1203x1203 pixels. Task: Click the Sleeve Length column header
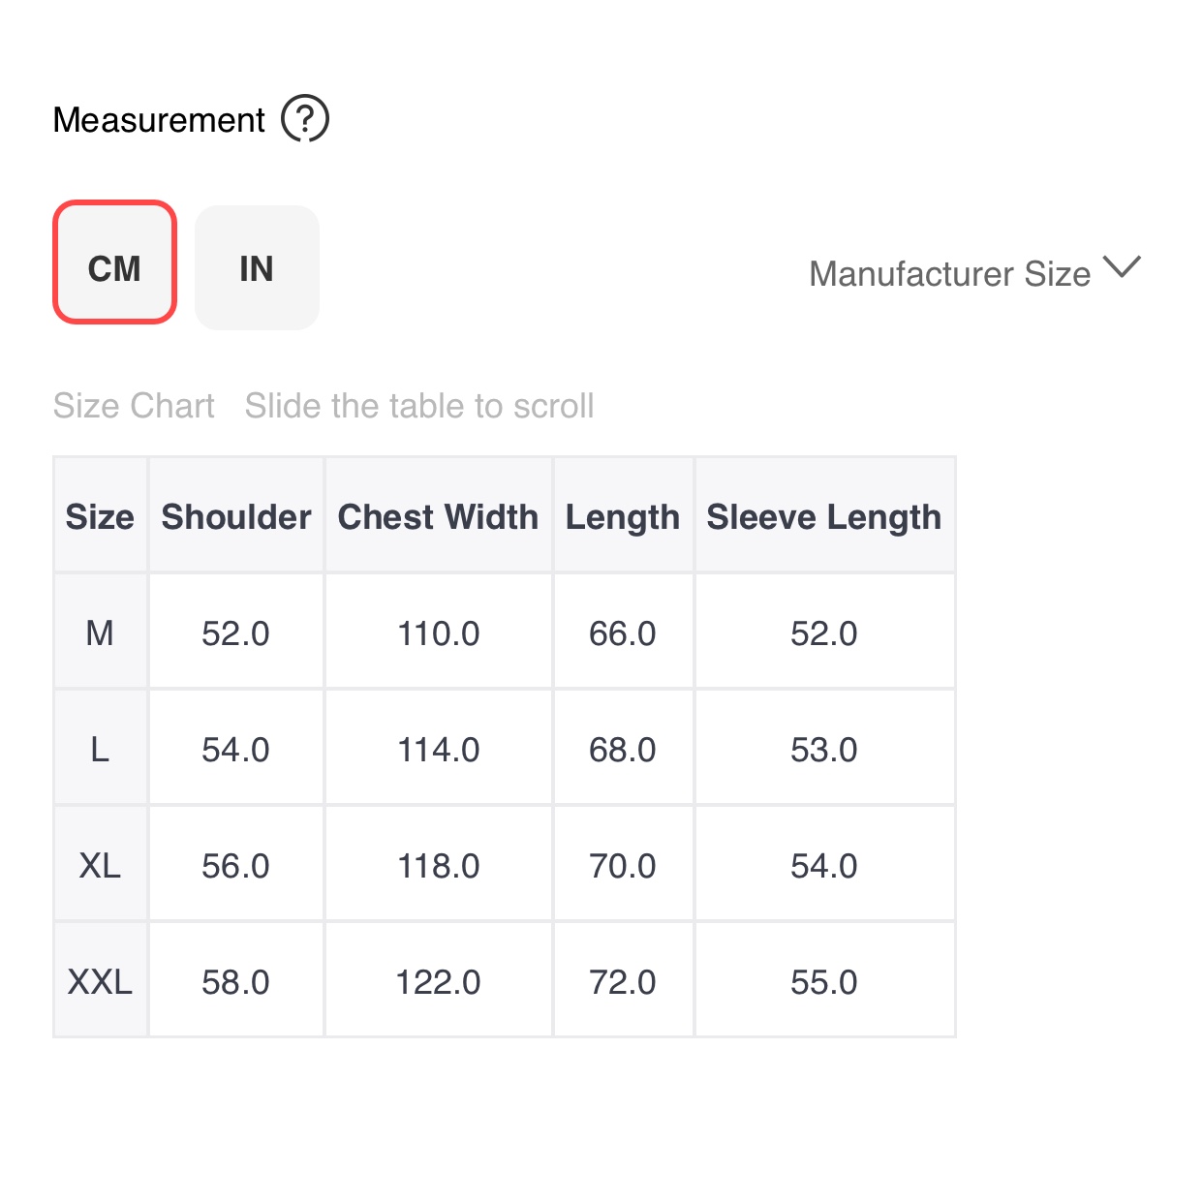click(x=823, y=516)
